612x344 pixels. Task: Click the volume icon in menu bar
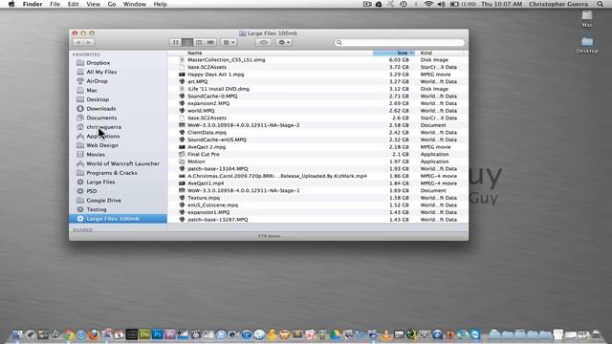click(x=442, y=4)
